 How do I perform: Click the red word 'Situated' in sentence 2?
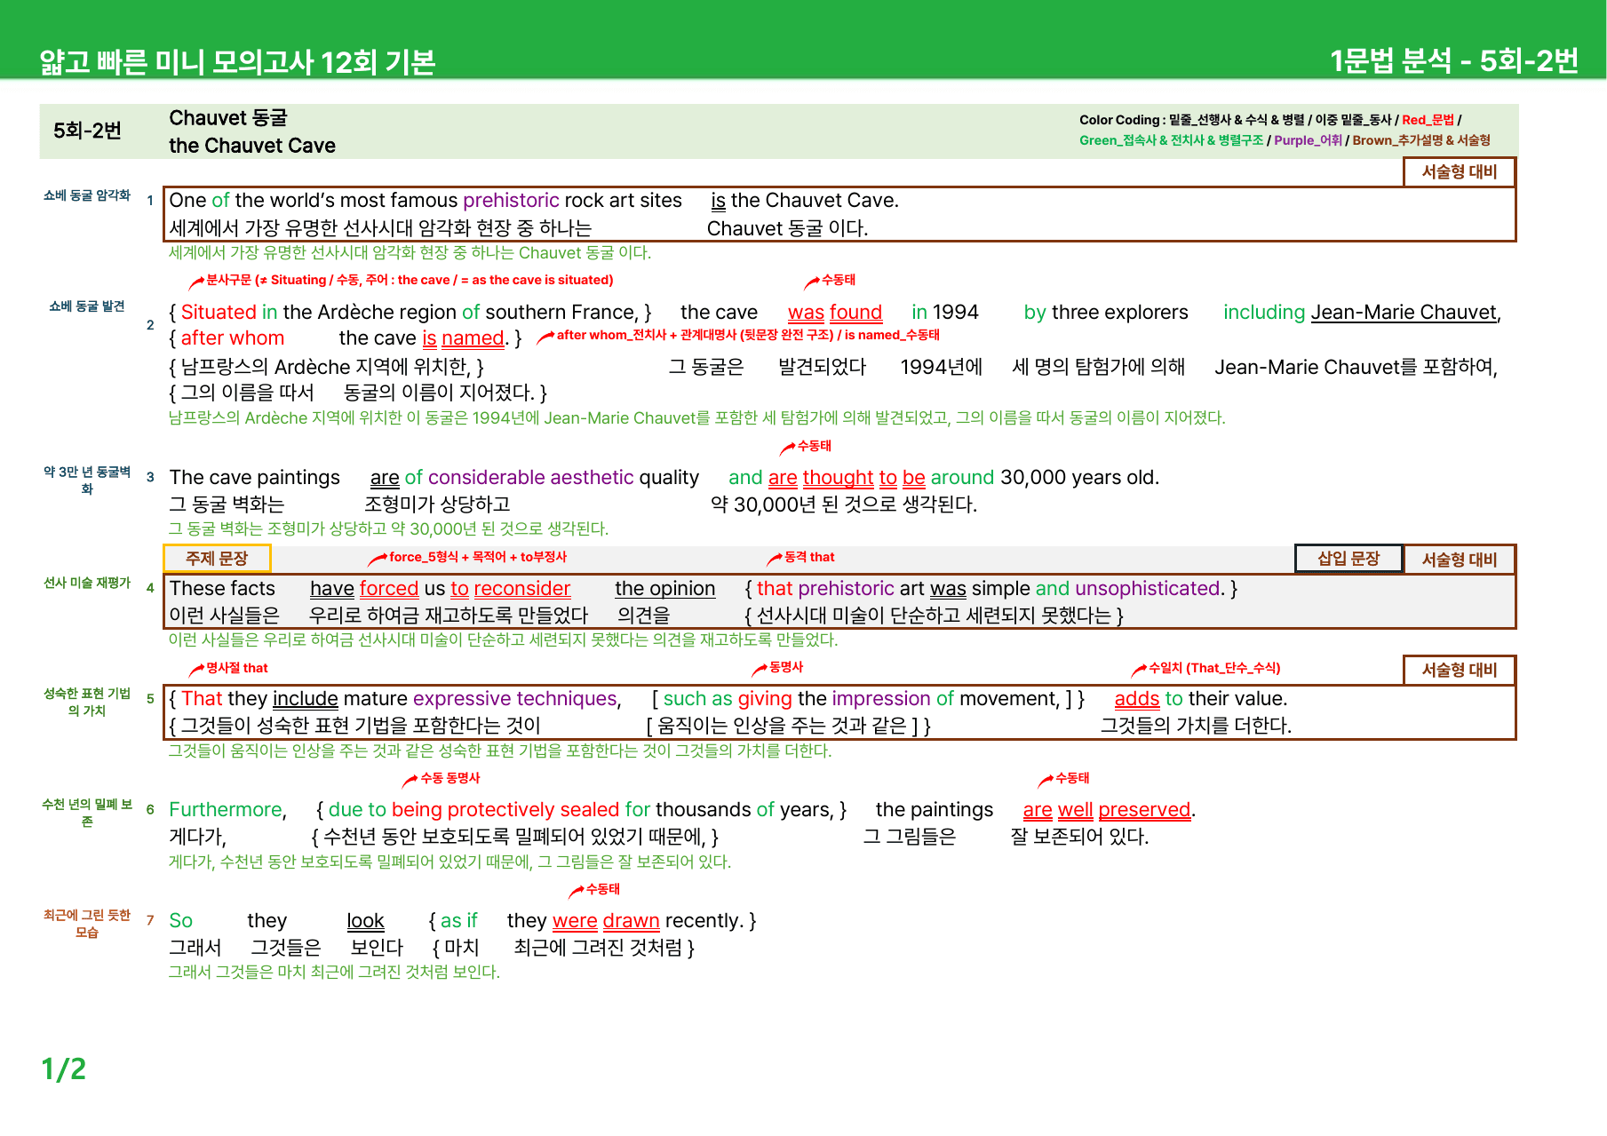click(219, 313)
